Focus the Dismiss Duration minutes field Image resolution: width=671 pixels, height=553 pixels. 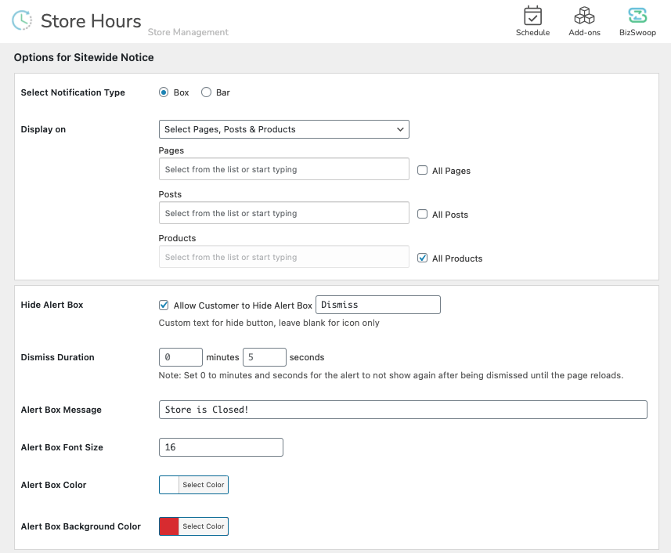[x=181, y=357]
